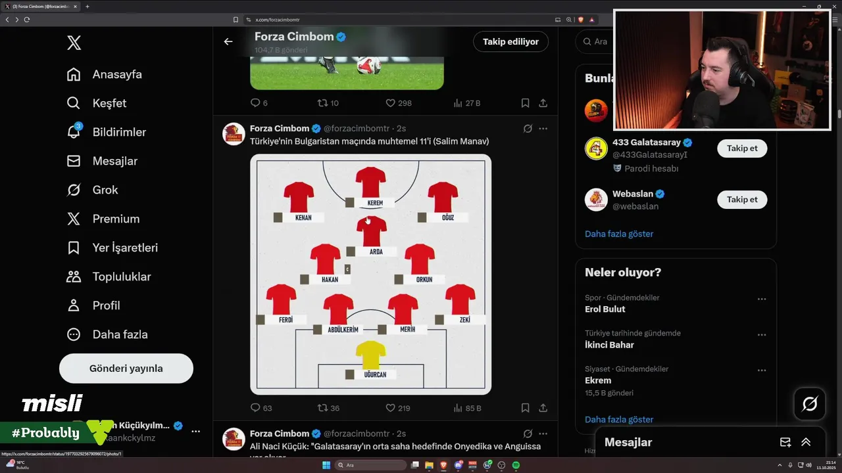Screen dimensions: 842x473
Task: Open Keşfet from the sidebar
Action: [x=96, y=103]
